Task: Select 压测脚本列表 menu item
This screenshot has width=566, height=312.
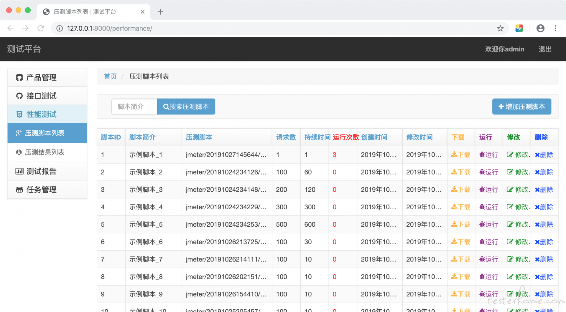Action: (47, 133)
